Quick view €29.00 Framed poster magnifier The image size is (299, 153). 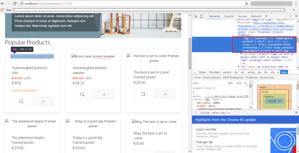point(143,94)
